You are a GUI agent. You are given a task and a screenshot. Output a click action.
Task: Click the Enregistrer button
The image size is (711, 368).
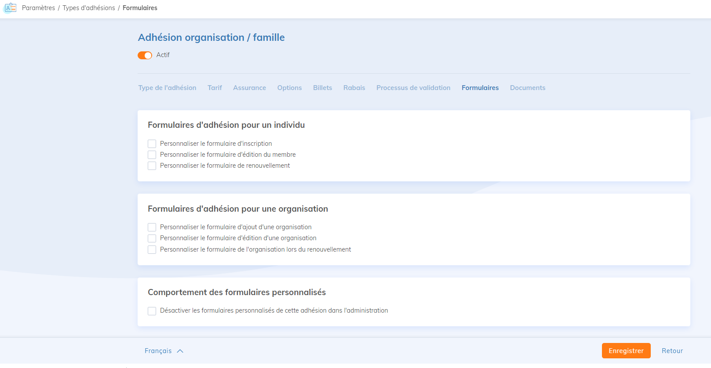tap(626, 351)
